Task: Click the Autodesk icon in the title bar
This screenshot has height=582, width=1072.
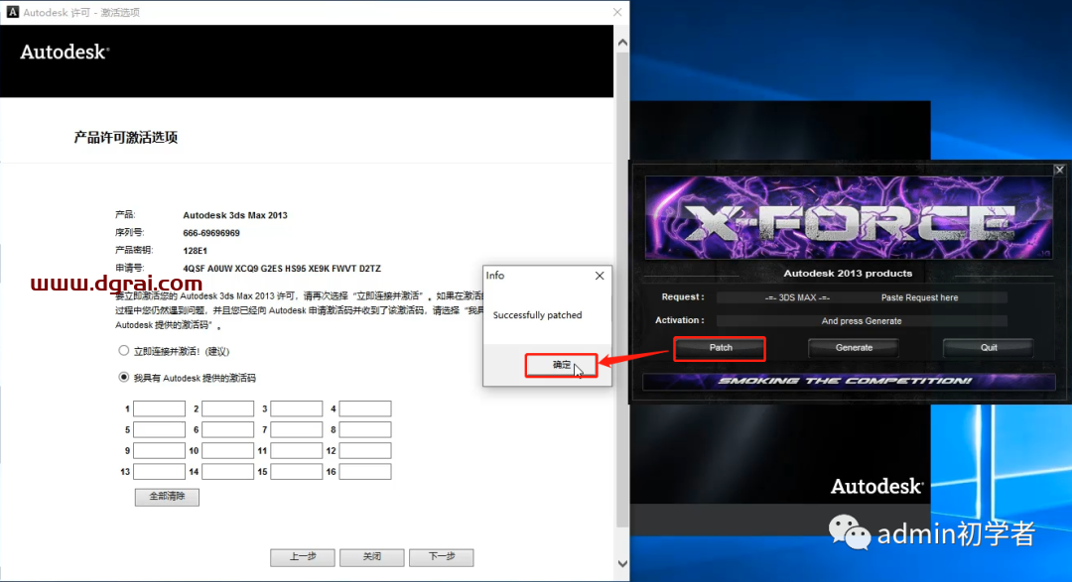Action: click(12, 12)
